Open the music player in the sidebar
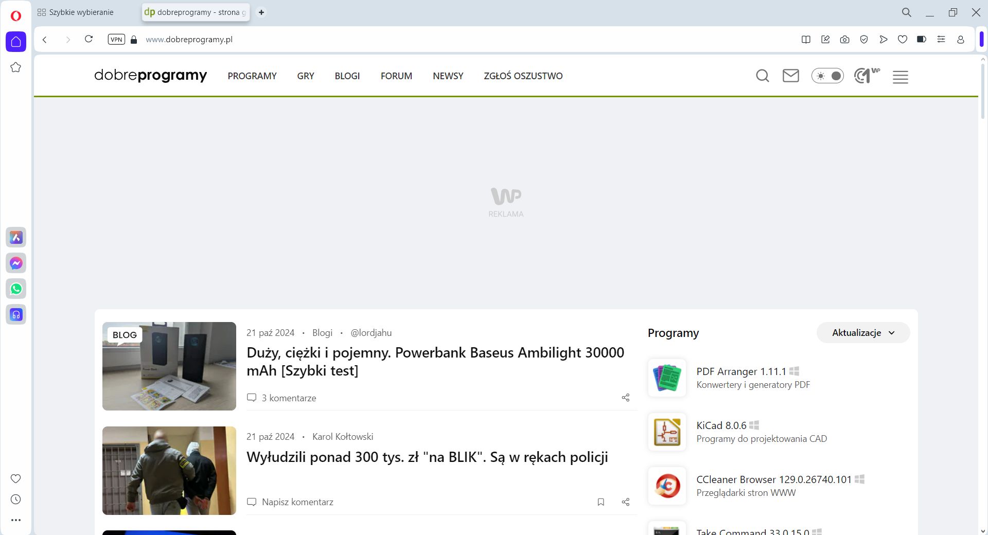988x535 pixels. pyautogui.click(x=16, y=314)
